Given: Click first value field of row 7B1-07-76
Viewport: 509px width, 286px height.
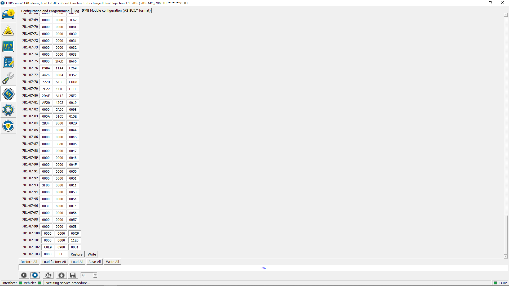Looking at the screenshot, I should click(46, 68).
